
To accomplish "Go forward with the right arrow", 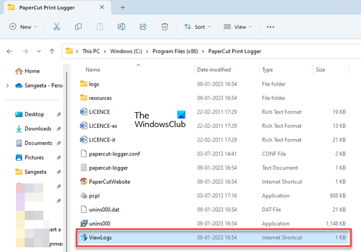I will (x=25, y=51).
